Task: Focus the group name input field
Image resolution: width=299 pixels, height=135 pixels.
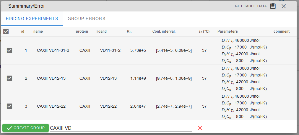Action: 121,128
